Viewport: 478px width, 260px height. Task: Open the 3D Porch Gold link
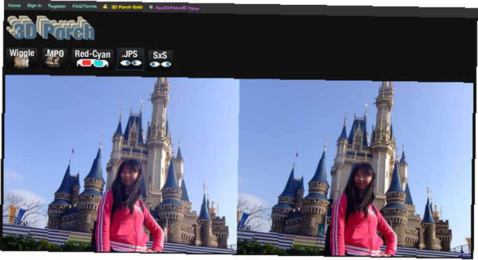pyautogui.click(x=127, y=7)
